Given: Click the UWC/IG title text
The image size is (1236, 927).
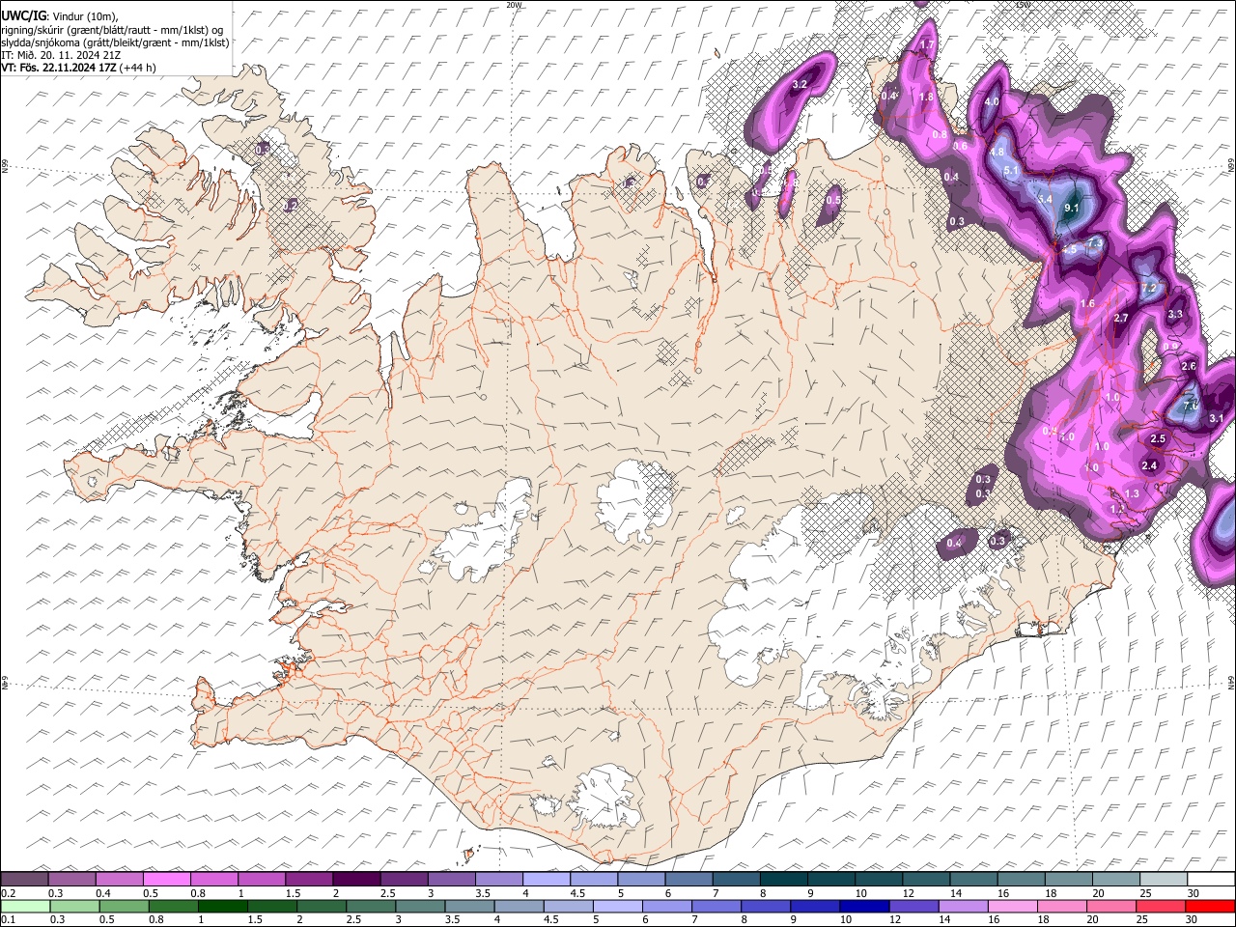Looking at the screenshot, I should [x=22, y=15].
